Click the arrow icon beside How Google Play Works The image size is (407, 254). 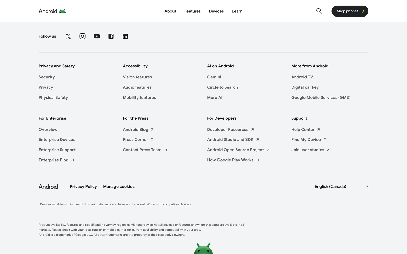257,160
